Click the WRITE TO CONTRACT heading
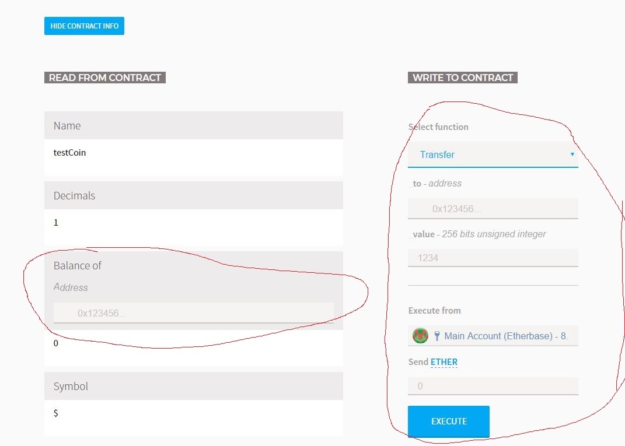 pyautogui.click(x=462, y=78)
